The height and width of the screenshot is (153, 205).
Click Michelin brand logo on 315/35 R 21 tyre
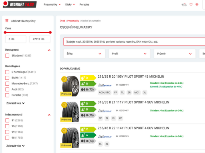tap(105, 111)
